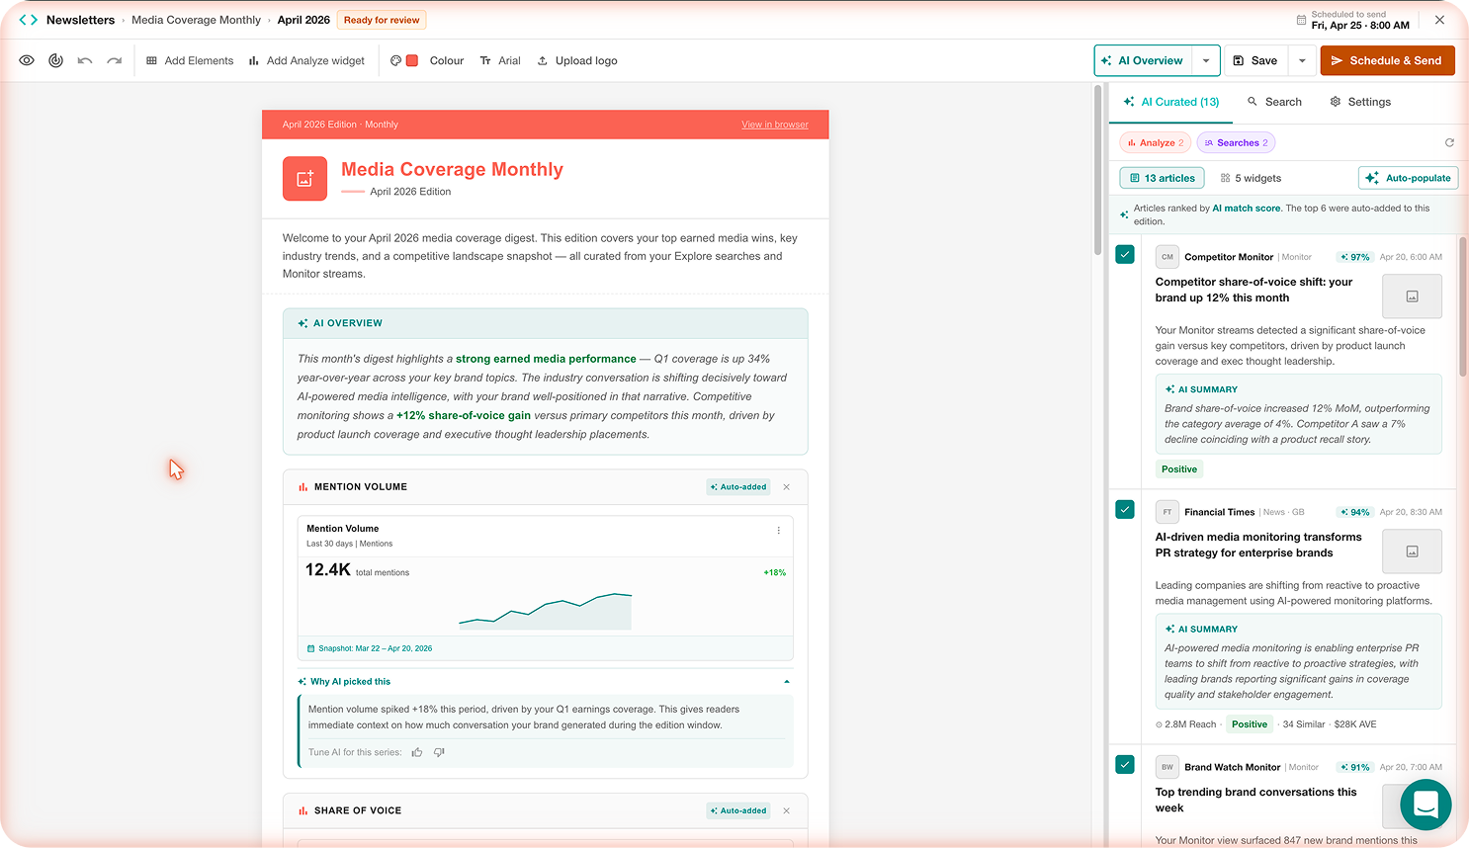Image resolution: width=1469 pixels, height=848 pixels.
Task: Click the 34 Similar text
Action: pyautogui.click(x=1304, y=724)
